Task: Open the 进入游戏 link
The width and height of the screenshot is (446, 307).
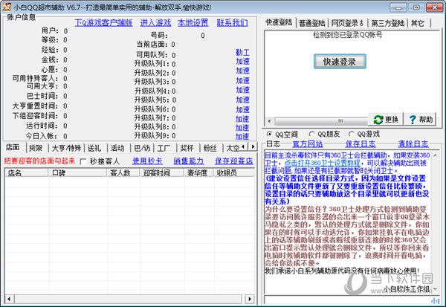Action: click(155, 23)
